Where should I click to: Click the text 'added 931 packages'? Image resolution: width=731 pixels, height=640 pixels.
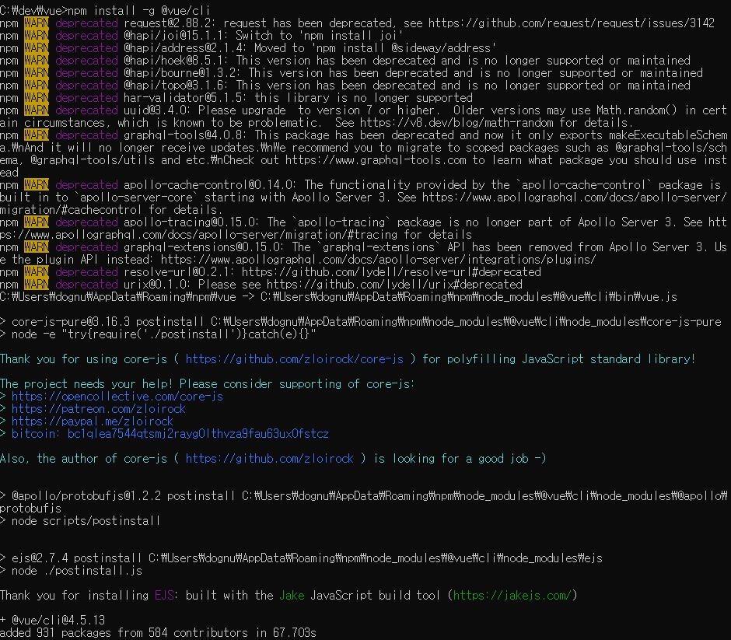[55, 632]
